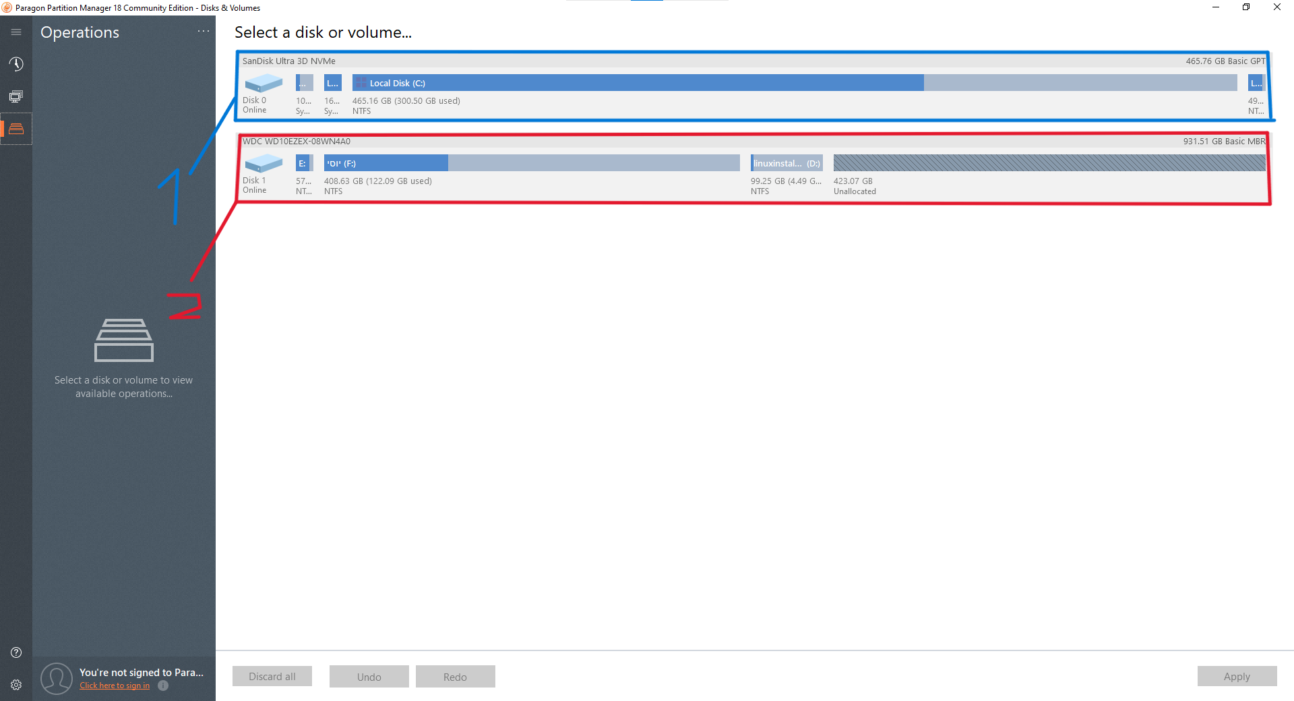Screen dimensions: 1294x701
Task: Click the info icon beside sign-in link
Action: coord(163,685)
